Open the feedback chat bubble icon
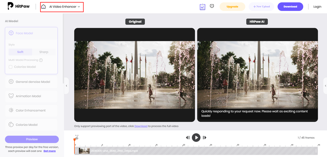 pos(212,6)
